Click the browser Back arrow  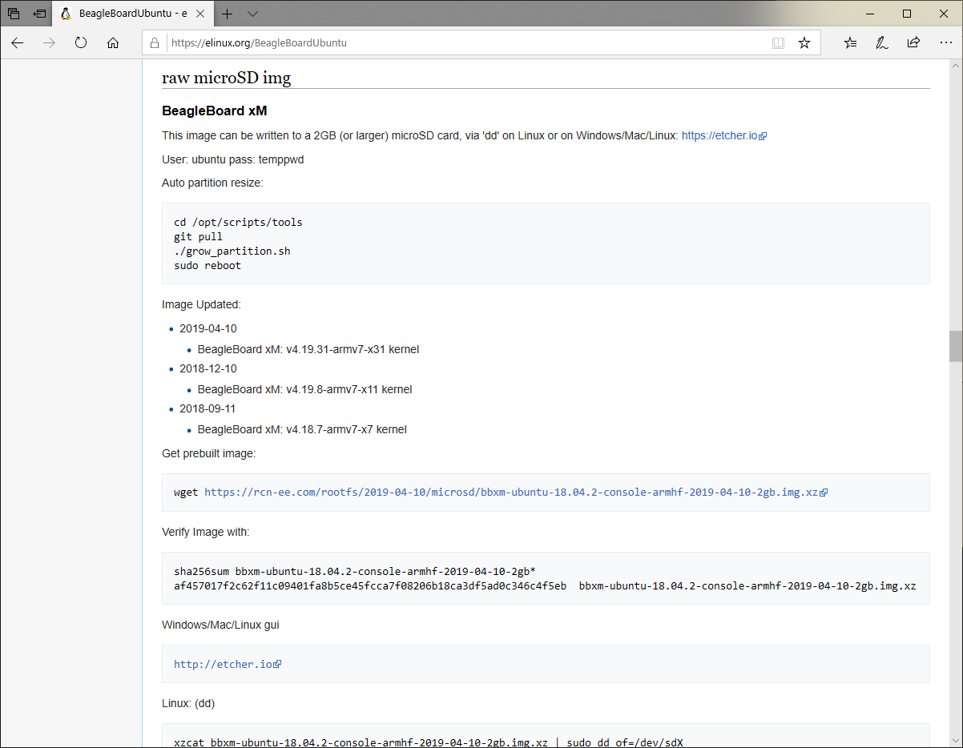pyautogui.click(x=18, y=43)
